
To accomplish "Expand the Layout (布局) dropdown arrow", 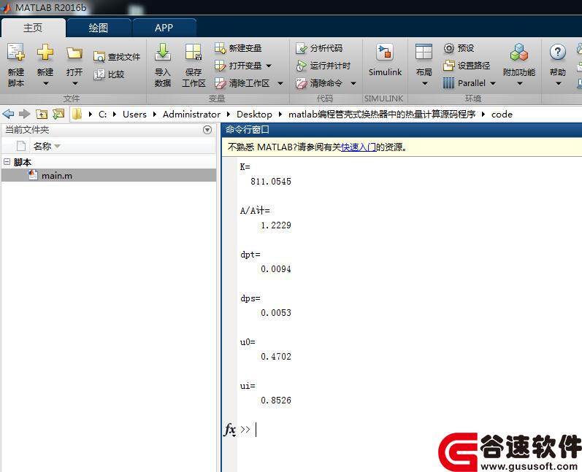I will [425, 83].
